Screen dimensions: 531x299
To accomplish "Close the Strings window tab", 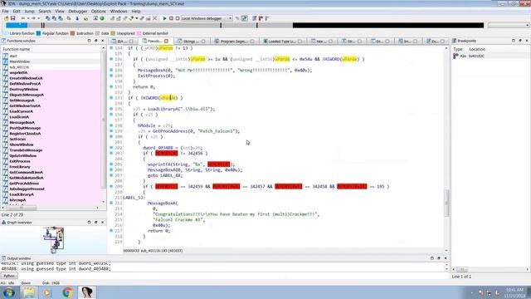I will (x=203, y=41).
